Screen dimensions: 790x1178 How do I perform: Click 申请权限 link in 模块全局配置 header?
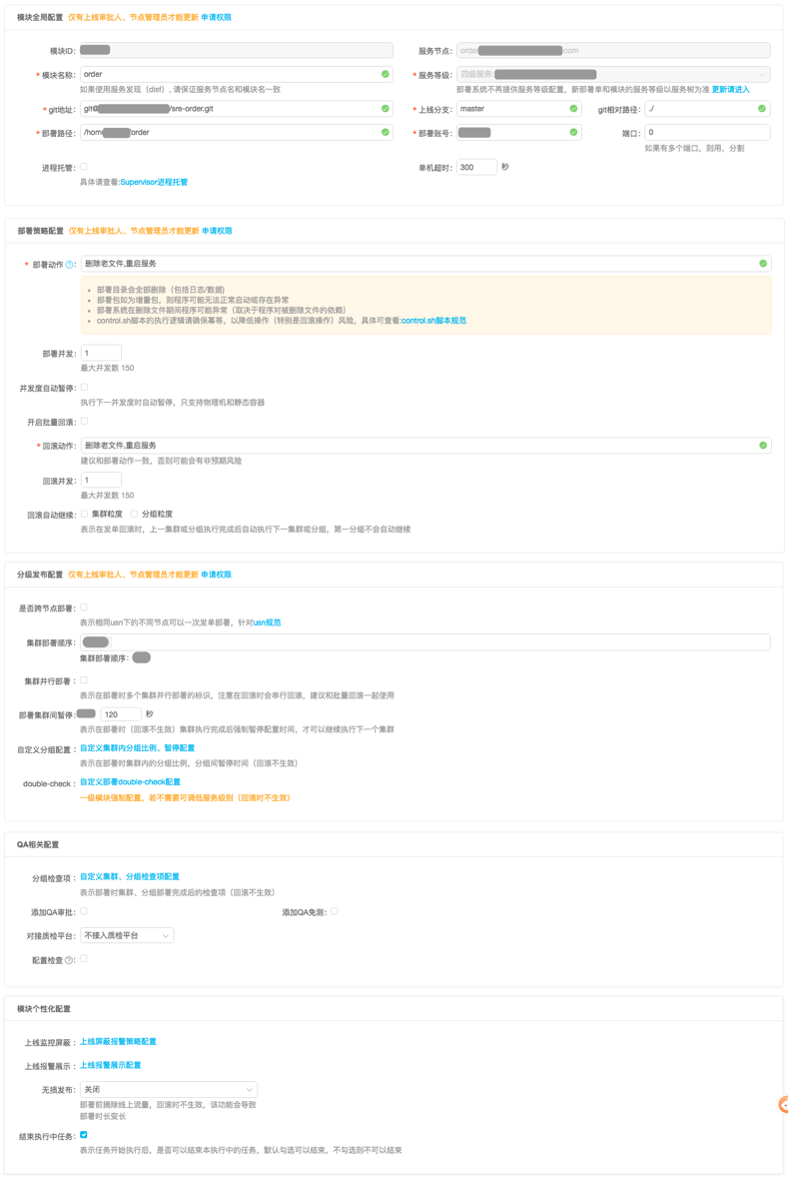(x=217, y=17)
